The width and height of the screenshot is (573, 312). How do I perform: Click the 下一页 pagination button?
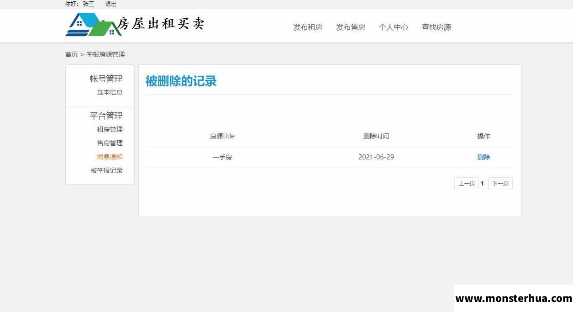(x=500, y=183)
